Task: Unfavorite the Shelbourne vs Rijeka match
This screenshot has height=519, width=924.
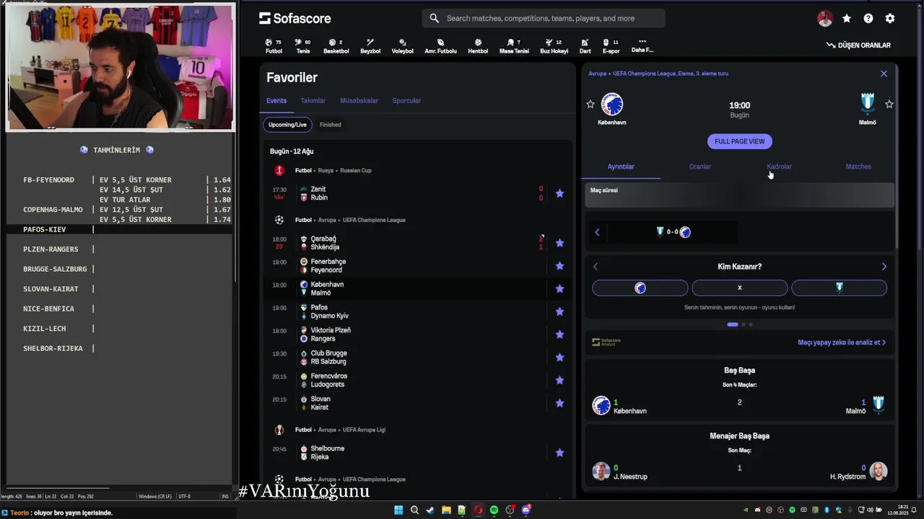Action: [x=559, y=453]
